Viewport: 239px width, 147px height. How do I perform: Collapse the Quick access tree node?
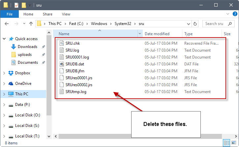[4, 39]
